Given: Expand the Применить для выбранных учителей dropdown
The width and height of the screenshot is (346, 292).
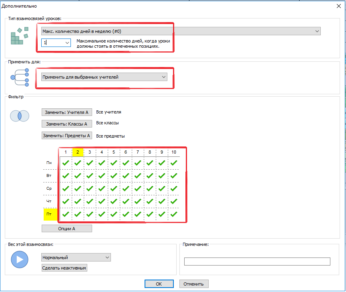Looking at the screenshot, I should 104,77.
